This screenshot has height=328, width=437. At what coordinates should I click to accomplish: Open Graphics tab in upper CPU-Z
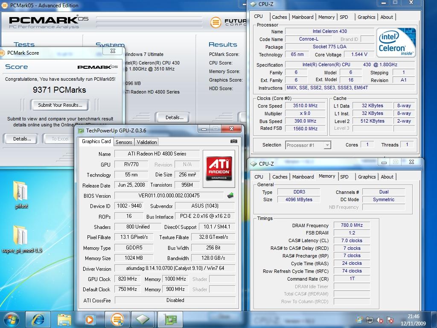366,17
